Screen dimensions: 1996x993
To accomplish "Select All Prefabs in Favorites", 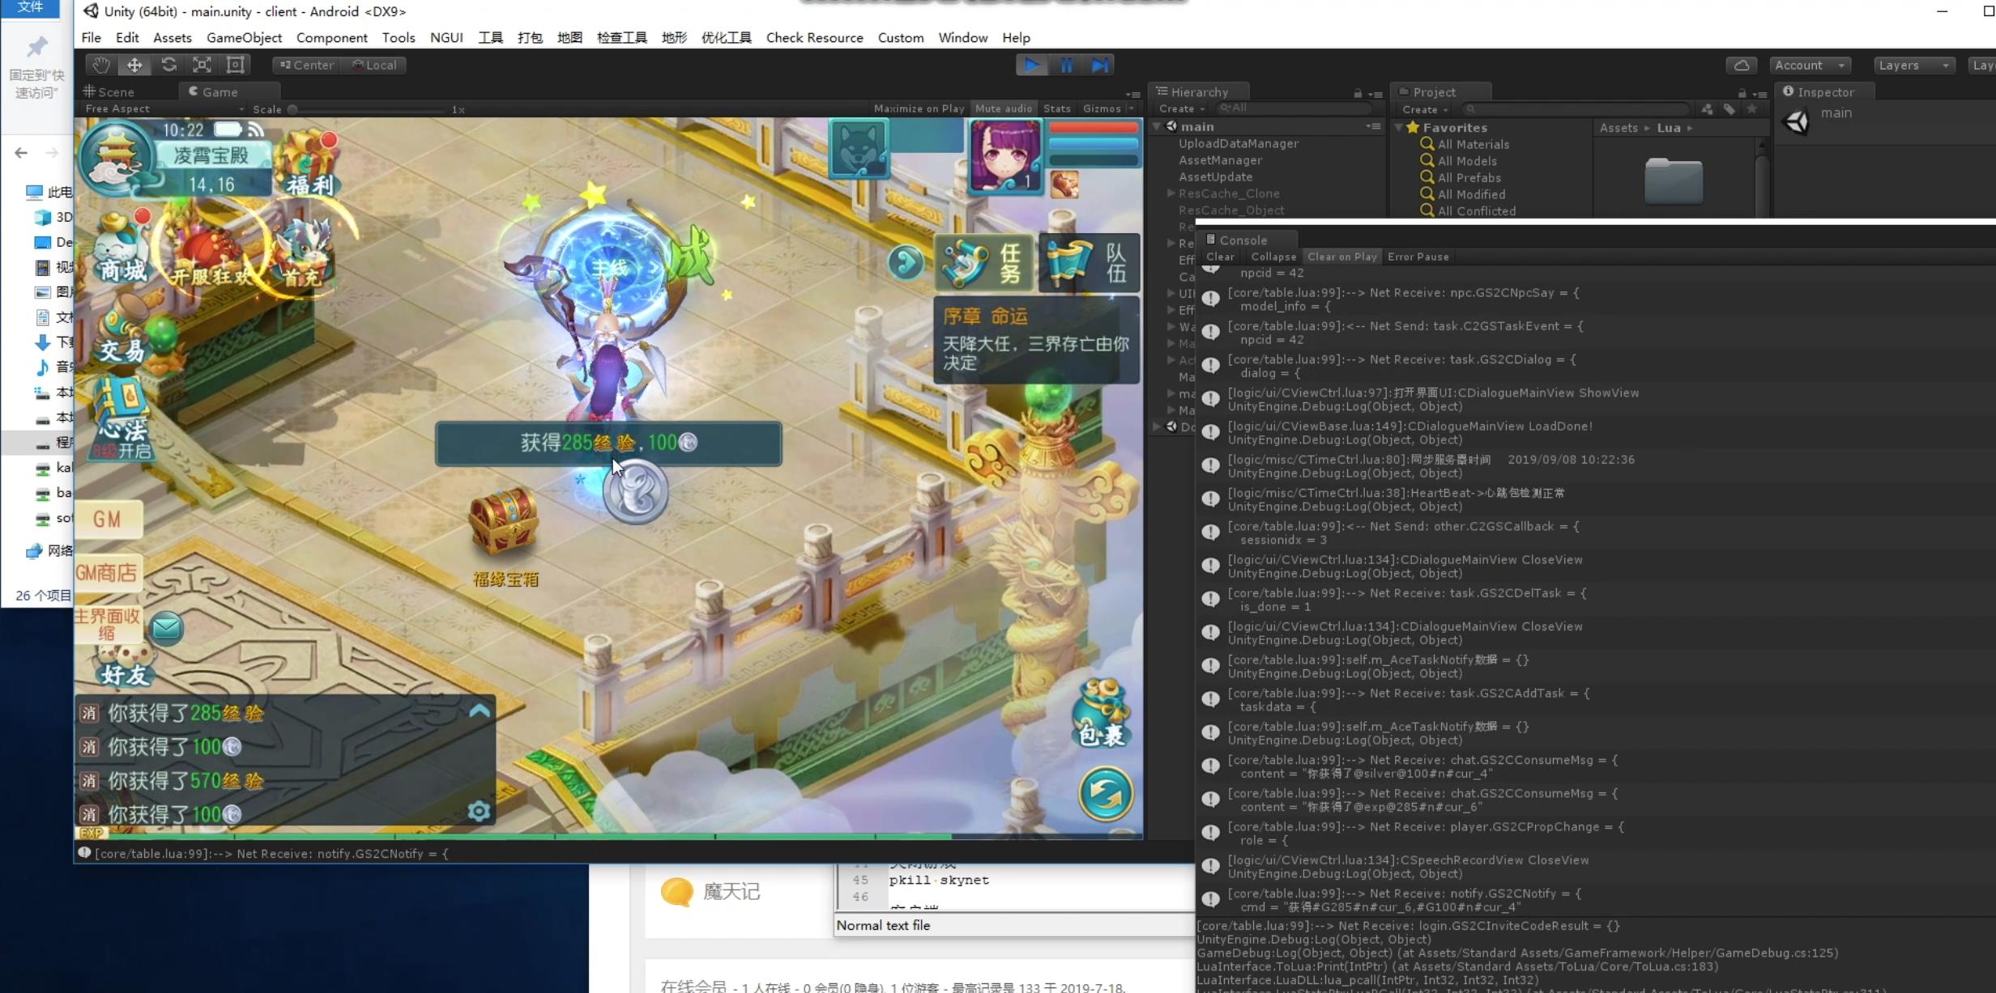I will [1469, 177].
